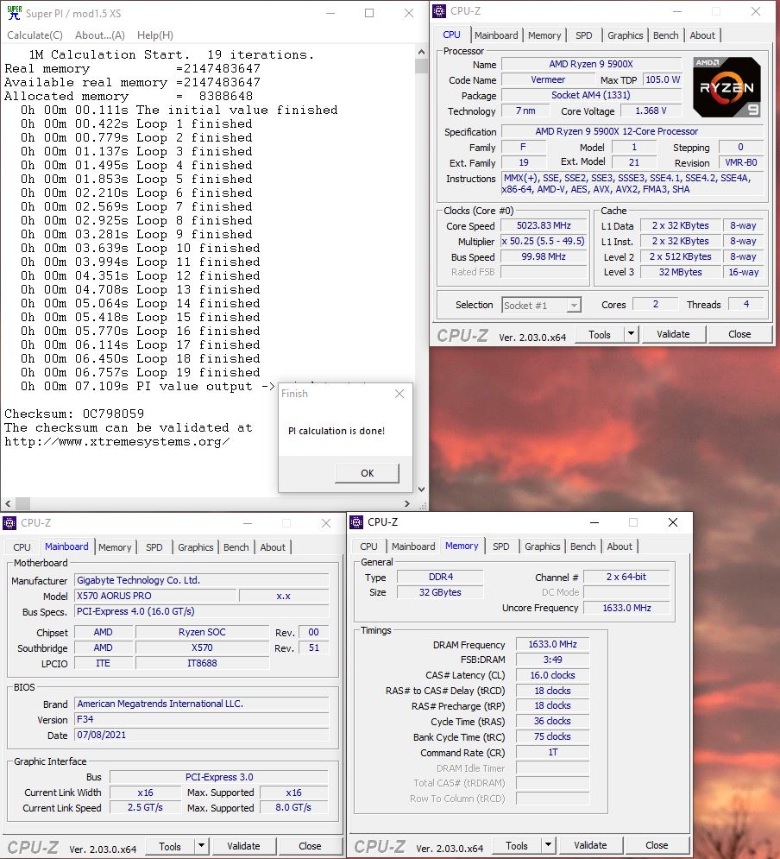
Task: Open Graphics tab in CPU-Z CPU window
Action: [x=625, y=35]
